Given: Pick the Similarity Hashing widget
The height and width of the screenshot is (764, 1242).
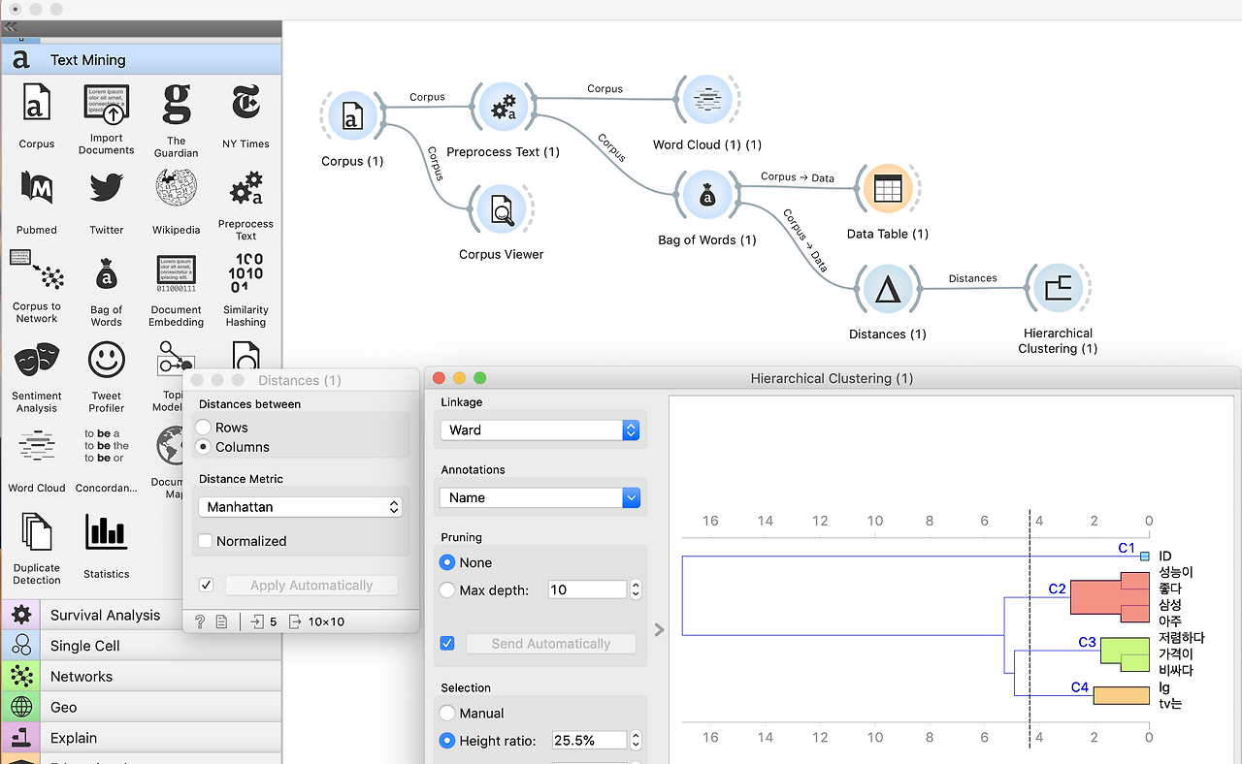Looking at the screenshot, I should [245, 291].
